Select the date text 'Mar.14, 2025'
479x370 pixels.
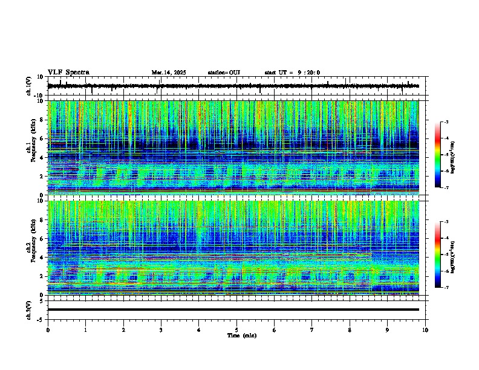(169, 73)
